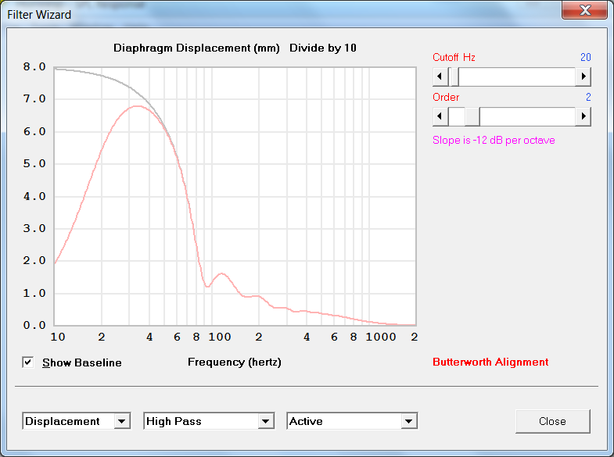The width and height of the screenshot is (614, 457).
Task: Click the '100' x-axis label
Action: point(220,337)
